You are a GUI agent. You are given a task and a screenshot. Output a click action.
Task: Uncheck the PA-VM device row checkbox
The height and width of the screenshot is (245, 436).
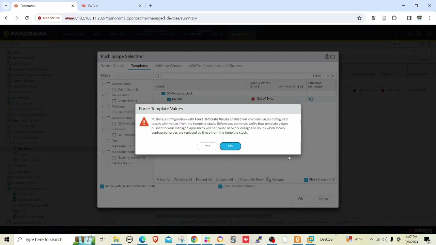pyautogui.click(x=169, y=99)
